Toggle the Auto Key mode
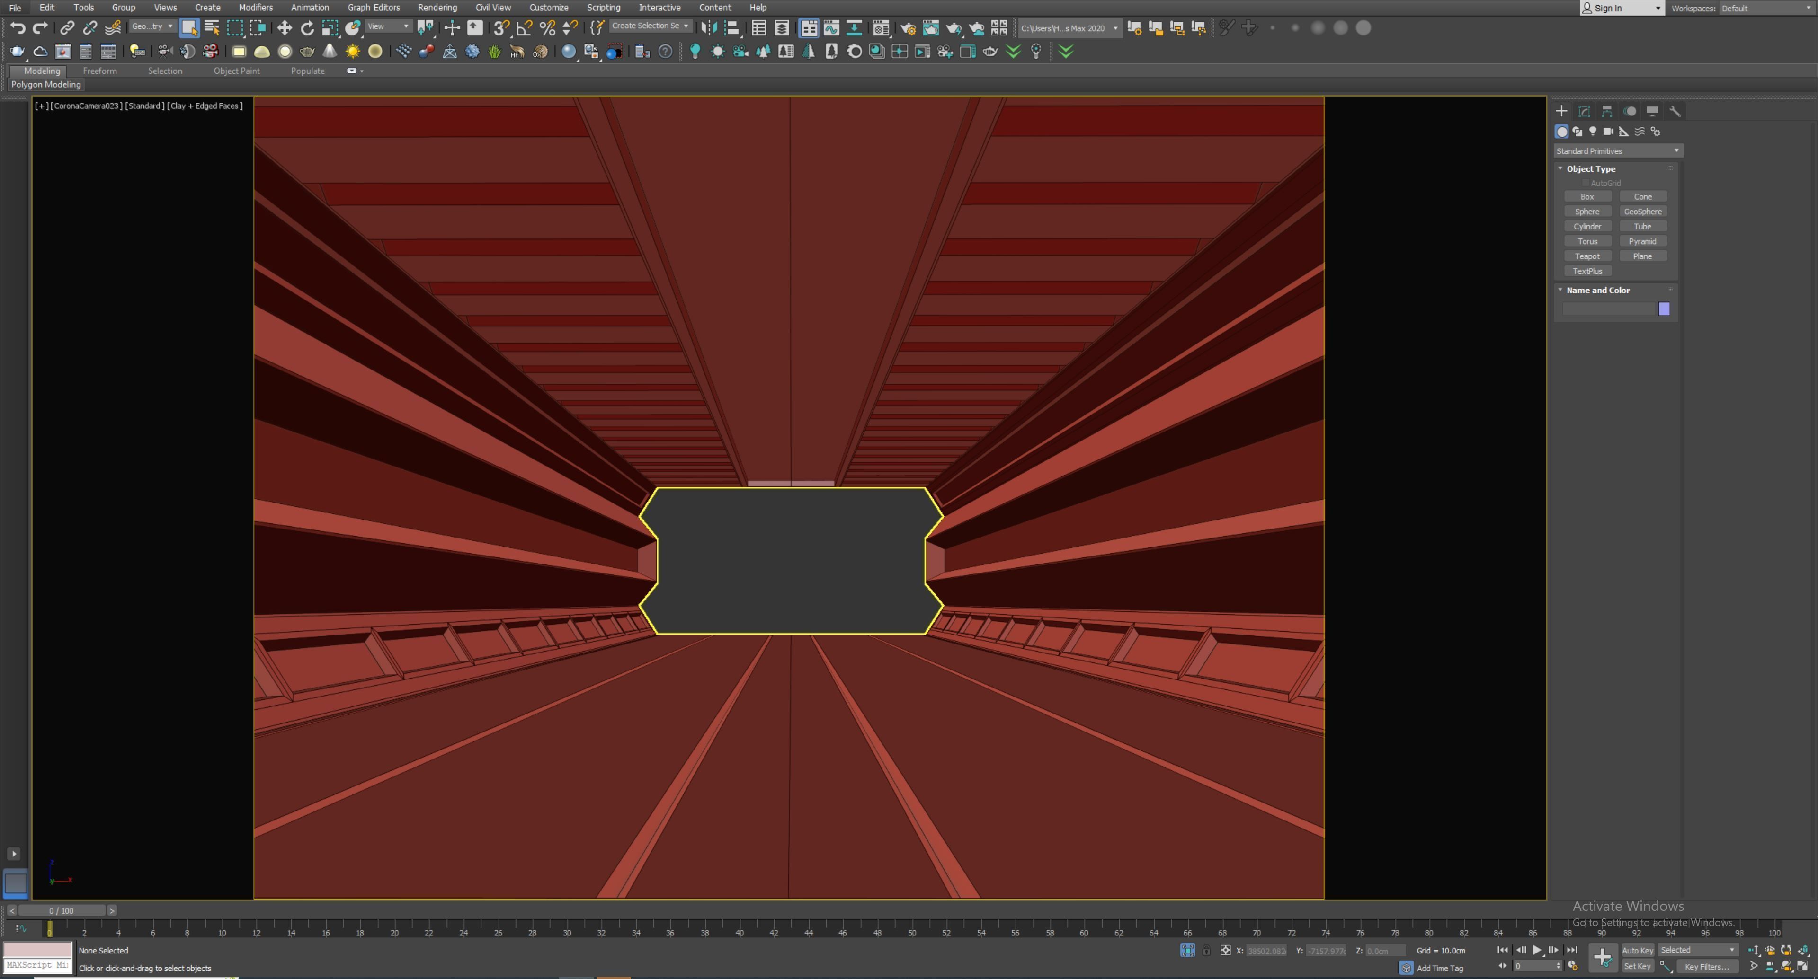Image resolution: width=1818 pixels, height=979 pixels. [1637, 950]
